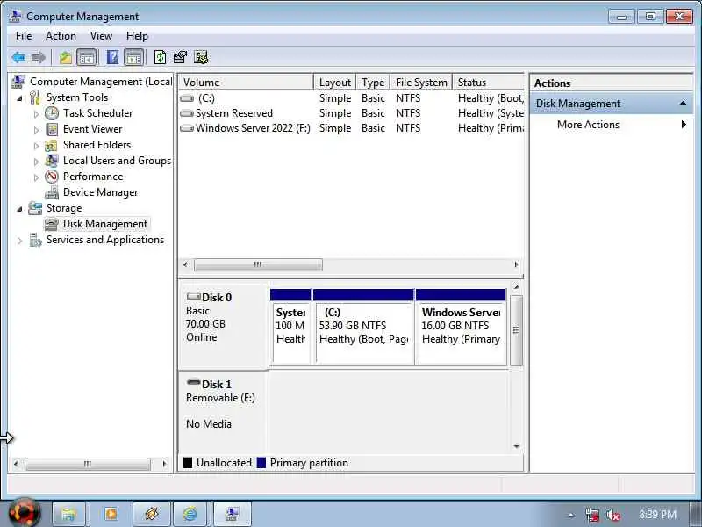Click the Disk 0 label box
702x527 pixels.
tap(224, 326)
